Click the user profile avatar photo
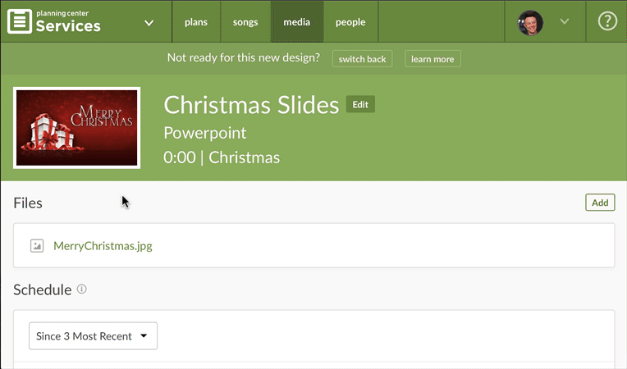The width and height of the screenshot is (627, 369). (x=530, y=22)
